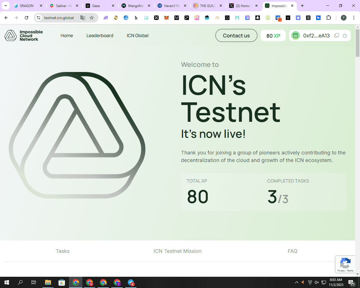
Task: Open Windows taskbar search
Action: [20, 282]
